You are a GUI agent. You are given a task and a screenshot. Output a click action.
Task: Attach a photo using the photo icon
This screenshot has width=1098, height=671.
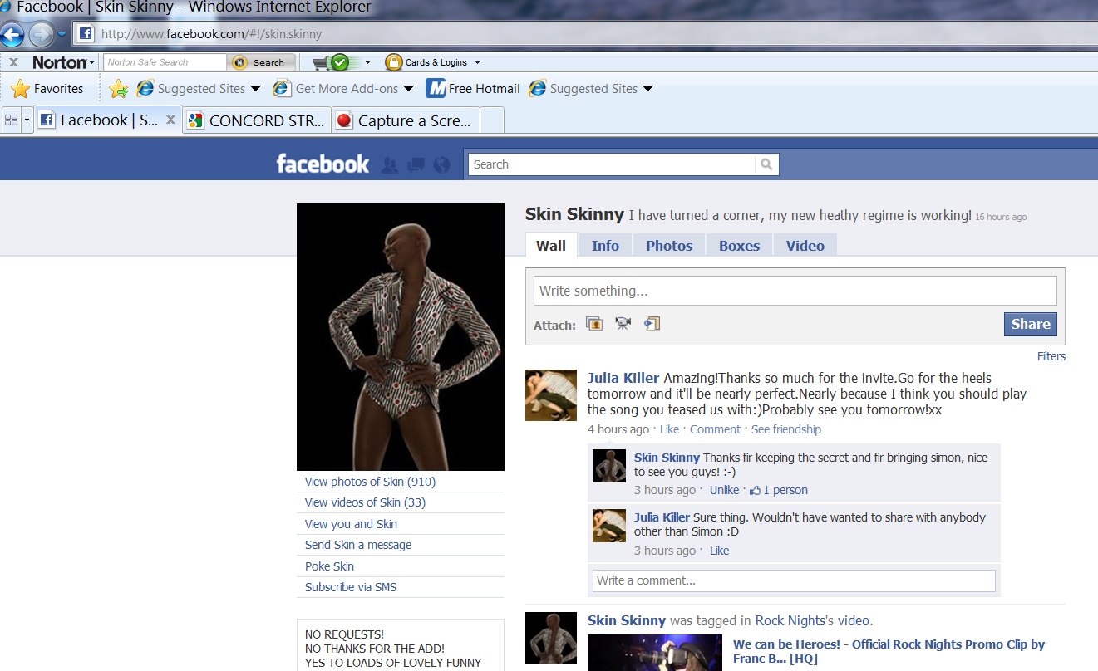click(x=594, y=324)
